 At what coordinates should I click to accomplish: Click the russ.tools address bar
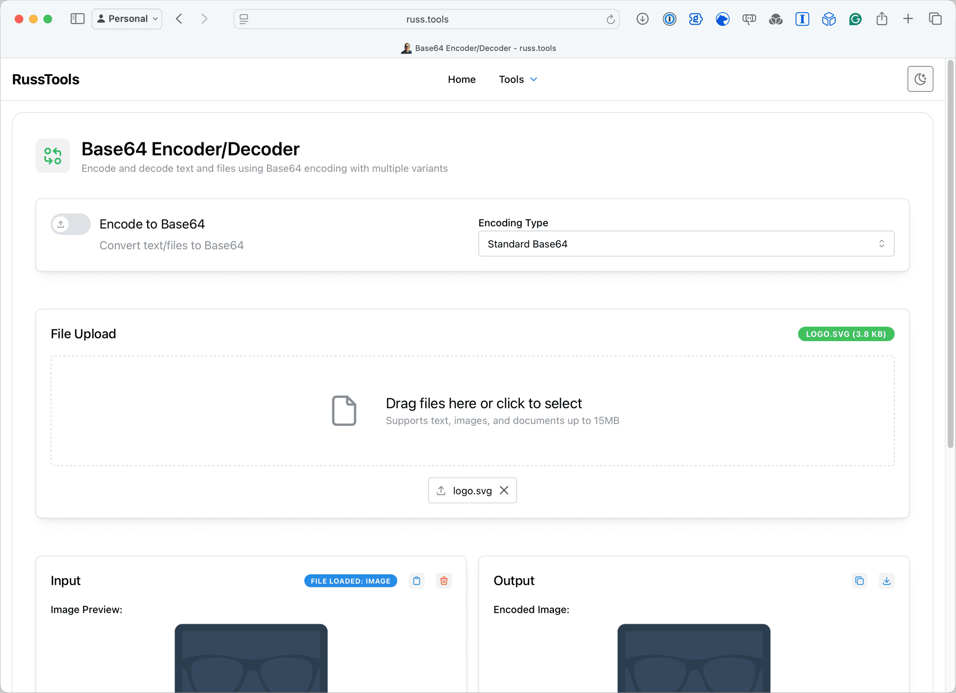pos(427,19)
